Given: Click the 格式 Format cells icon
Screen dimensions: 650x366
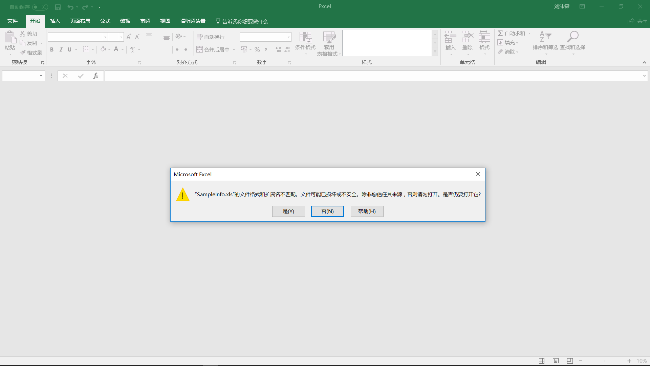Looking at the screenshot, I should pyautogui.click(x=484, y=37).
